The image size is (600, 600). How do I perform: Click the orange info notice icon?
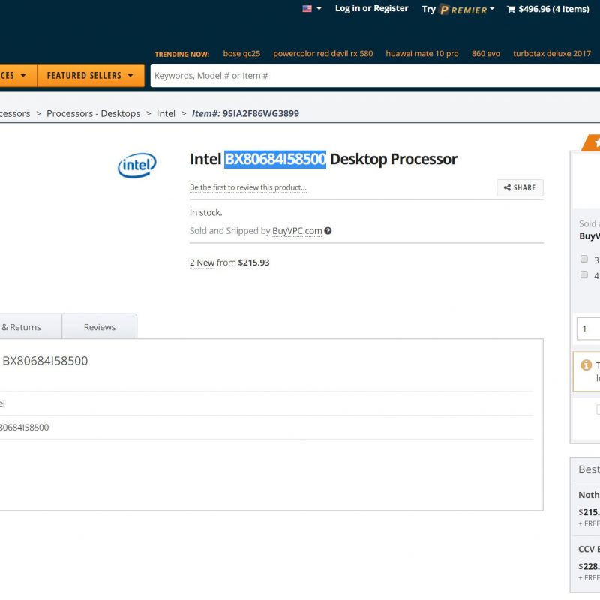click(586, 365)
